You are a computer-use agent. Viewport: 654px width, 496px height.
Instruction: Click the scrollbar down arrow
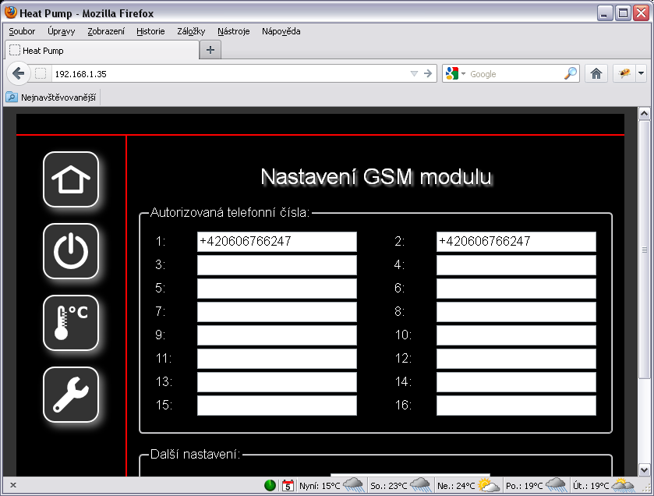point(644,469)
